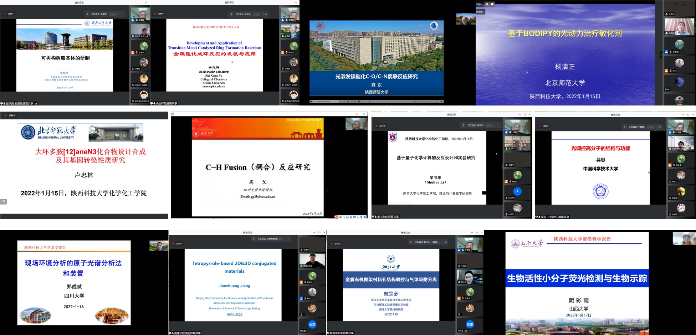Image resolution: width=696 pixels, height=335 pixels.
Task: Select Yang Qingzheng's video tile in participant panel
Action: click(679, 27)
